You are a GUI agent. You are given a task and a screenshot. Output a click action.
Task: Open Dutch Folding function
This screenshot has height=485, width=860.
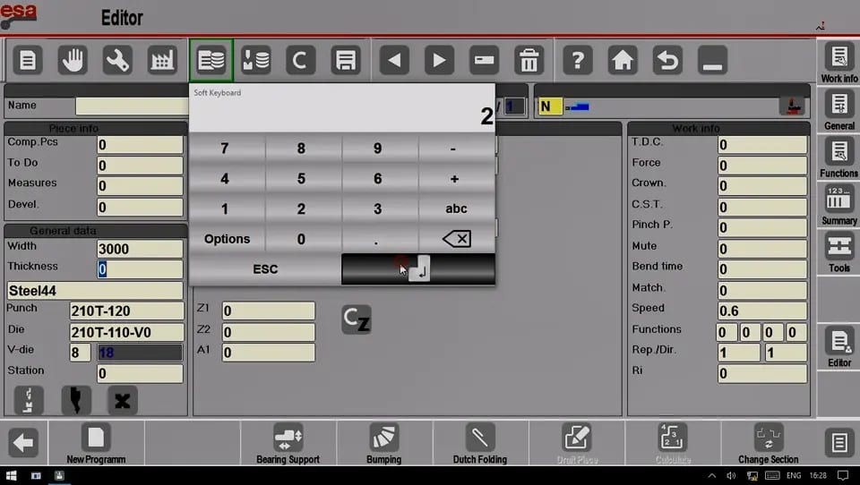point(480,443)
